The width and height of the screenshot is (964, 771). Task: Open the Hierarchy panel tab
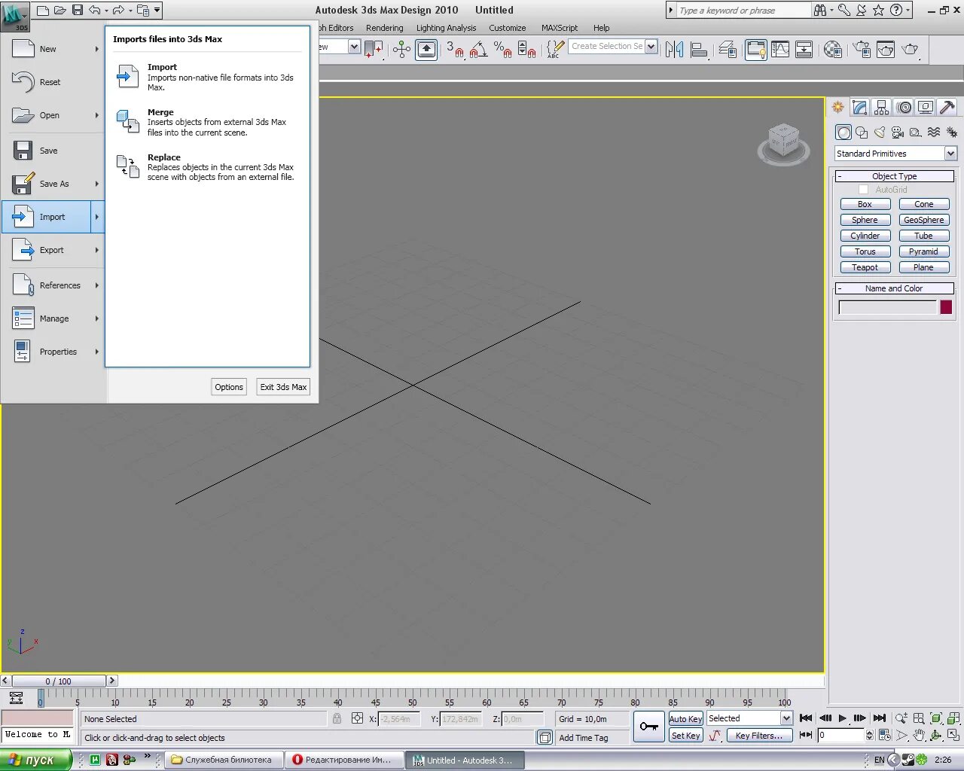pyautogui.click(x=881, y=108)
